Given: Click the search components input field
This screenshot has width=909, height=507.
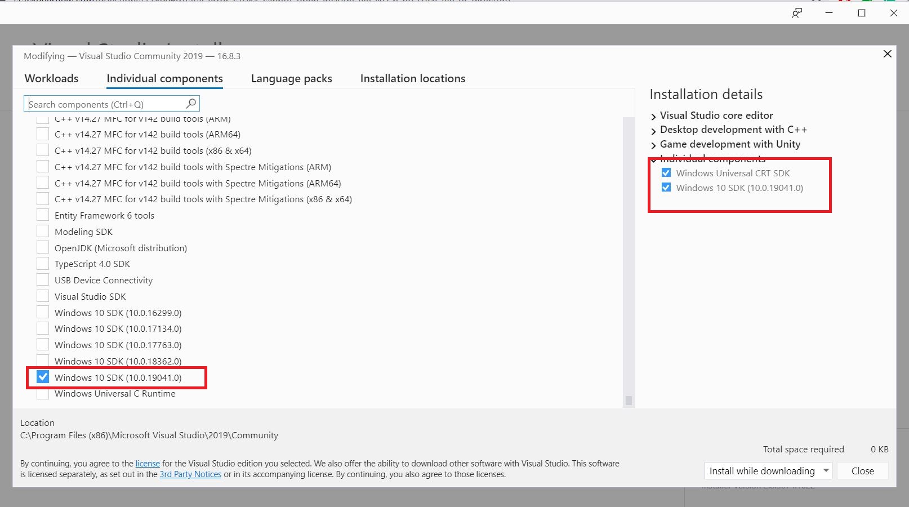Looking at the screenshot, I should tap(101, 104).
